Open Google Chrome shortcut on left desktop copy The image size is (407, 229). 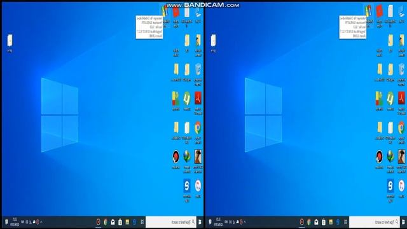[x=198, y=128]
